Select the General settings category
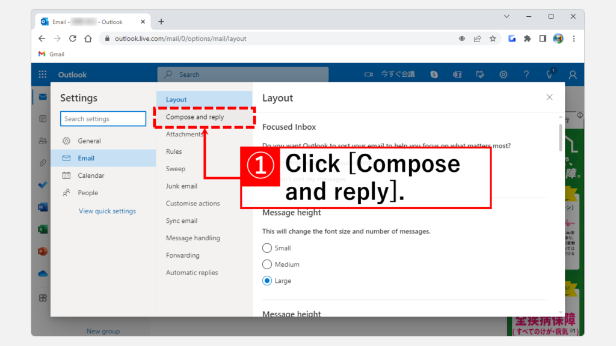616x346 pixels. coord(103,141)
